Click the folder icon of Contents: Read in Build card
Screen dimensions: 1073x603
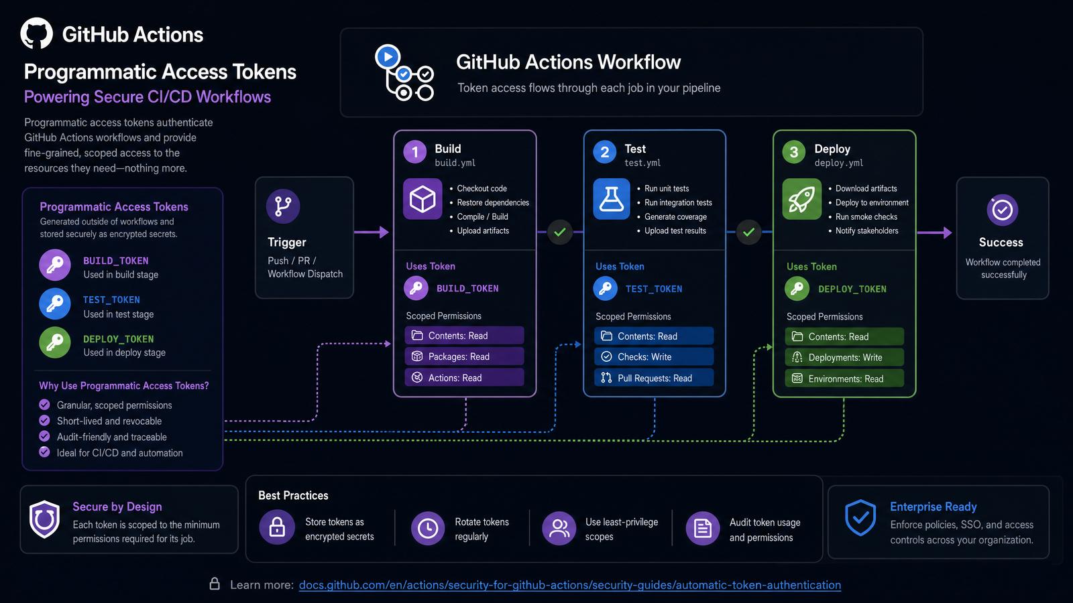(x=417, y=336)
